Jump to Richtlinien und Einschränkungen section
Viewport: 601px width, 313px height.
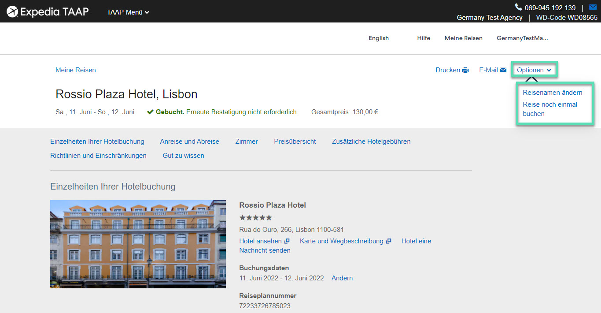pos(98,156)
